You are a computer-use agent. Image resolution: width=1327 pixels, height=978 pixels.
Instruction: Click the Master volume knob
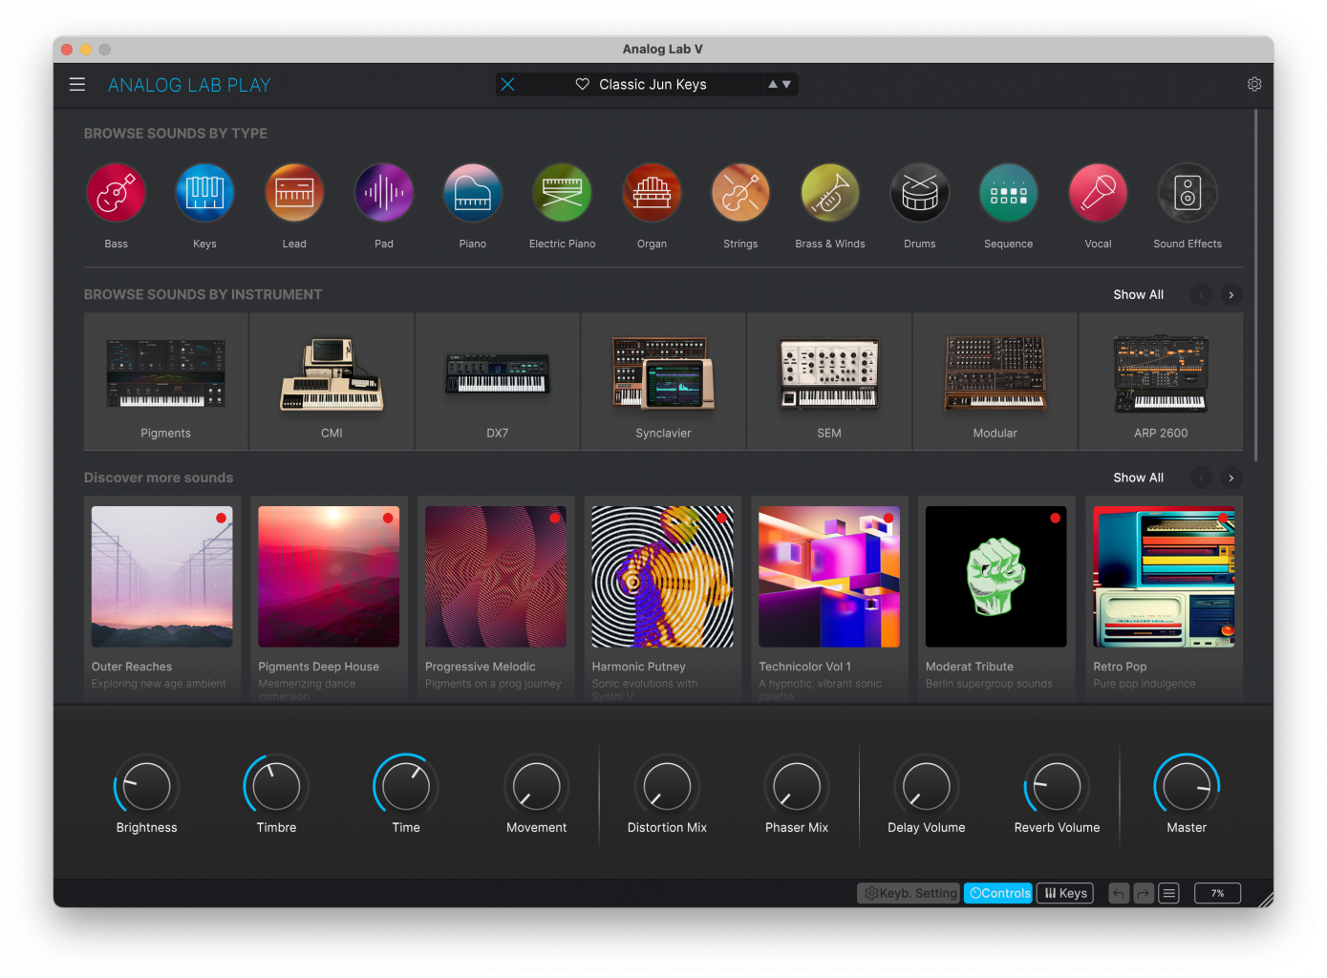coord(1187,787)
